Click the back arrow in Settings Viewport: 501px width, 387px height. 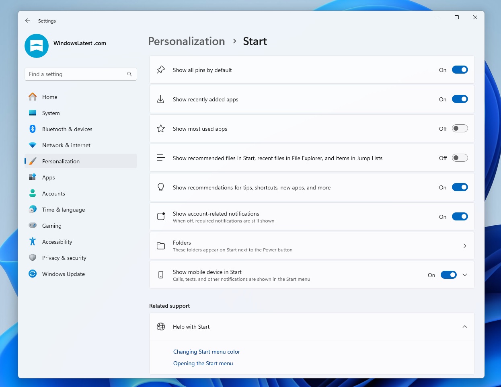click(x=28, y=21)
